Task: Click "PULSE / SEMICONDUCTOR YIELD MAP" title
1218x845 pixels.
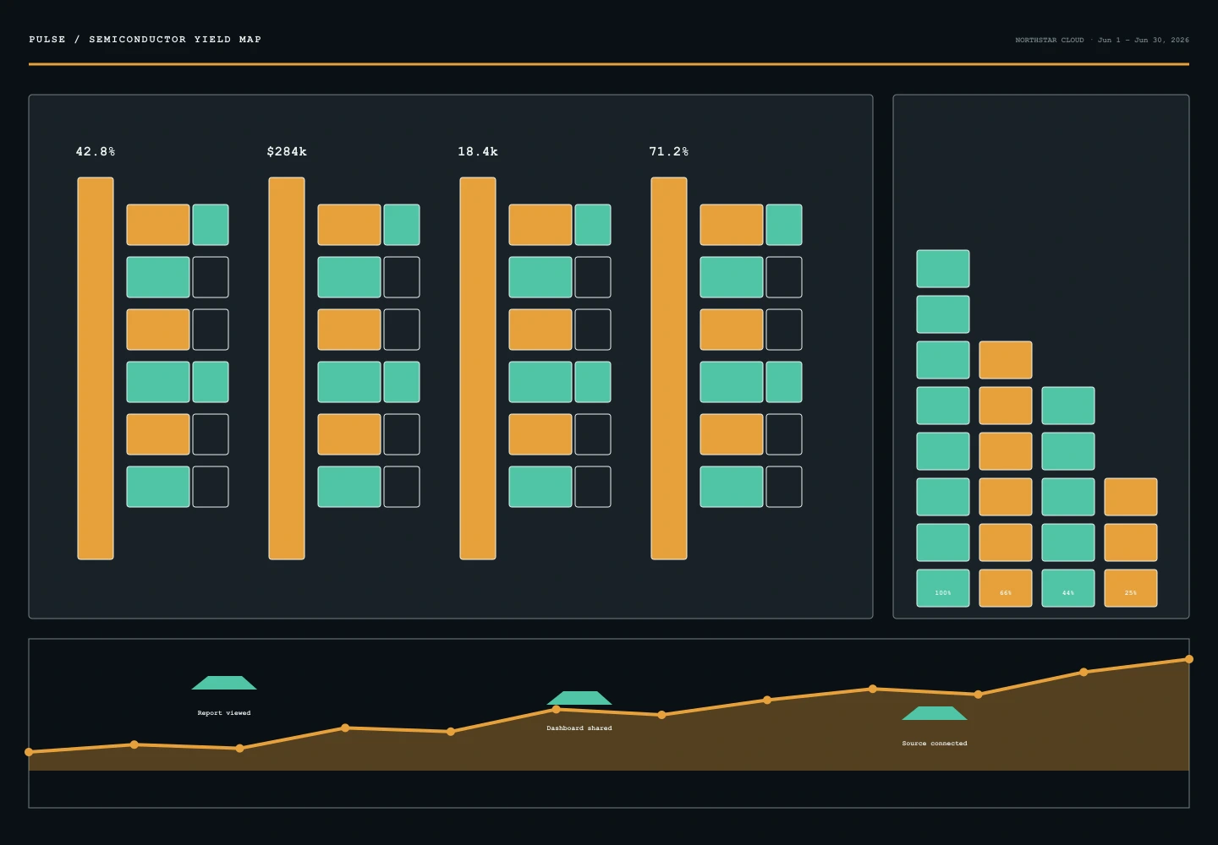Action: click(x=145, y=40)
